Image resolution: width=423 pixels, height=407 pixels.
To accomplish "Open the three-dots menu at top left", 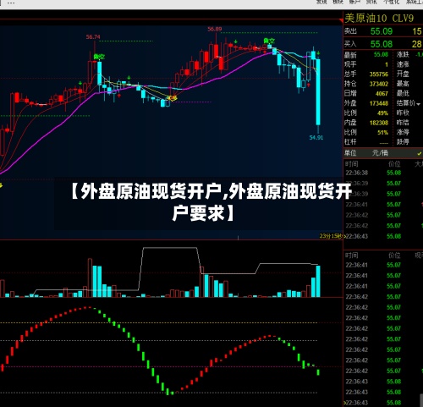I will pyautogui.click(x=11, y=3).
